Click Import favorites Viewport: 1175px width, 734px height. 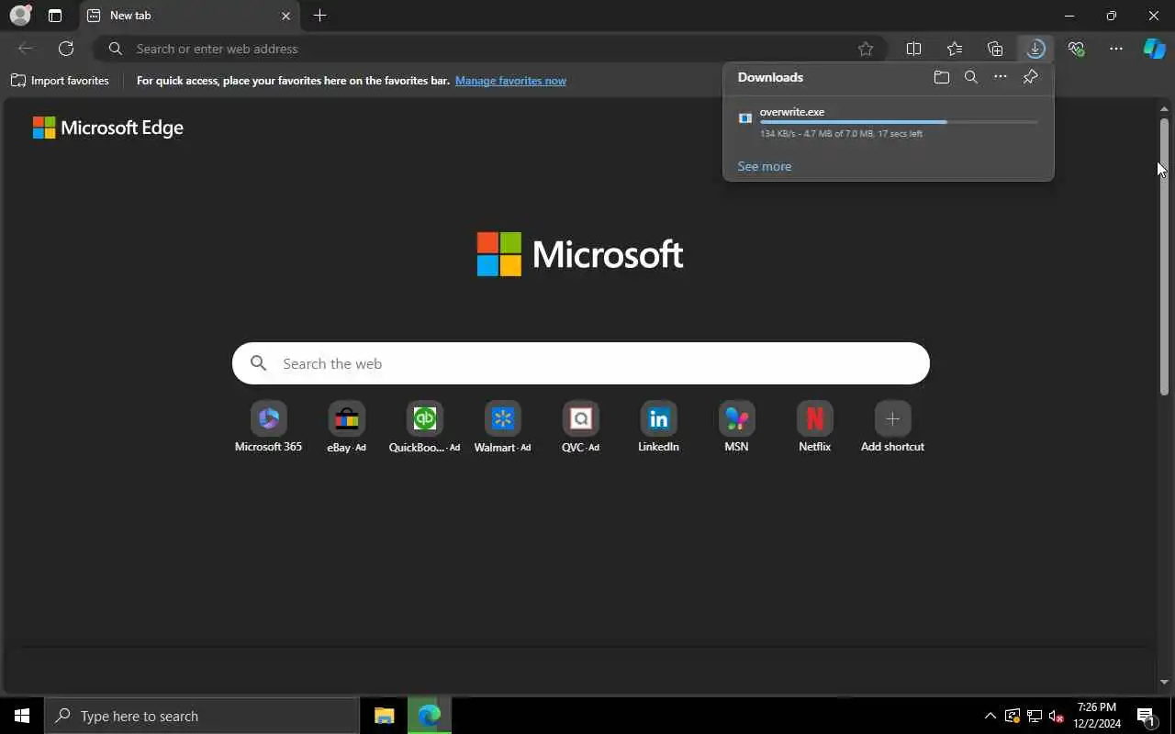60,81
